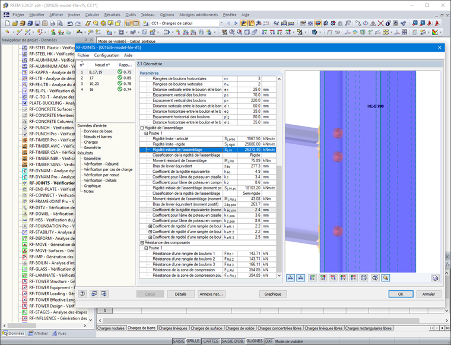Open the Résultats menu in main window
Viewport: 451px width, 345px height.
[x=112, y=15]
